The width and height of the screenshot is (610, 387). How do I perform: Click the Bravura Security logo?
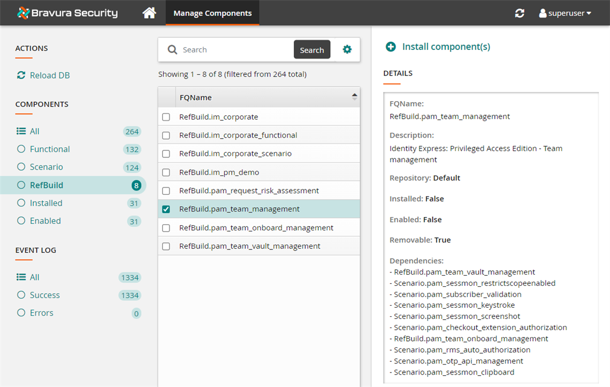coord(67,13)
